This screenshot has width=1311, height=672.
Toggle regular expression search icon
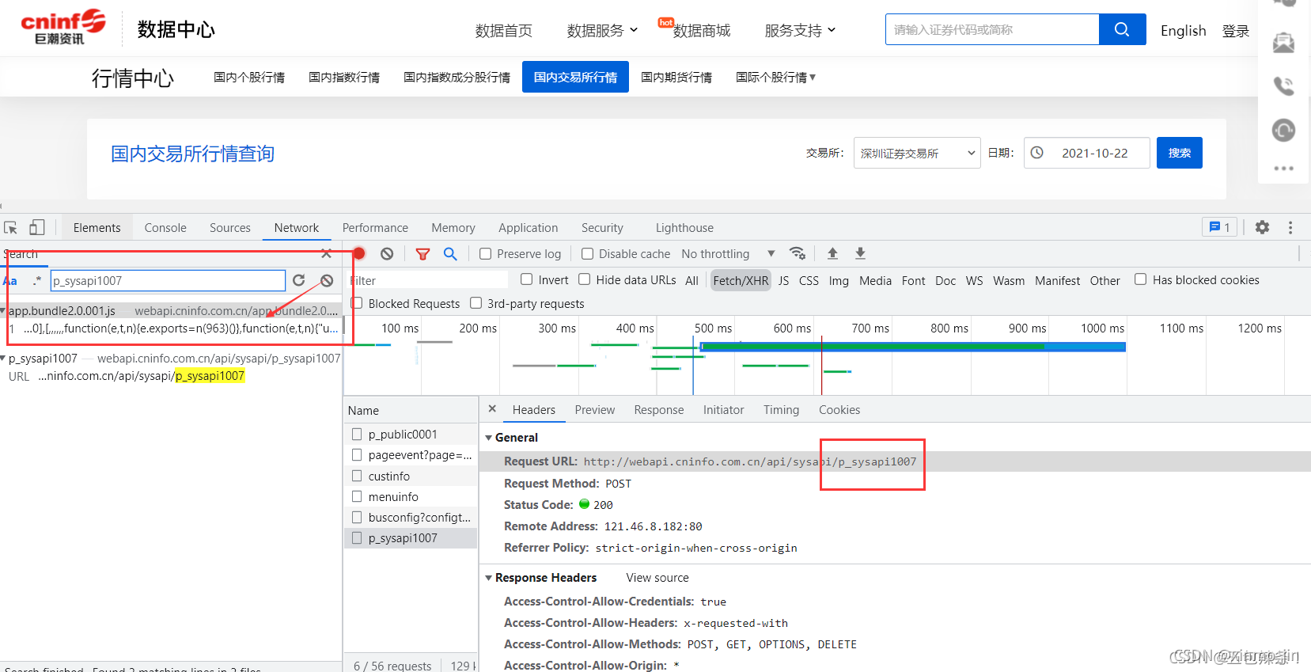coord(37,281)
